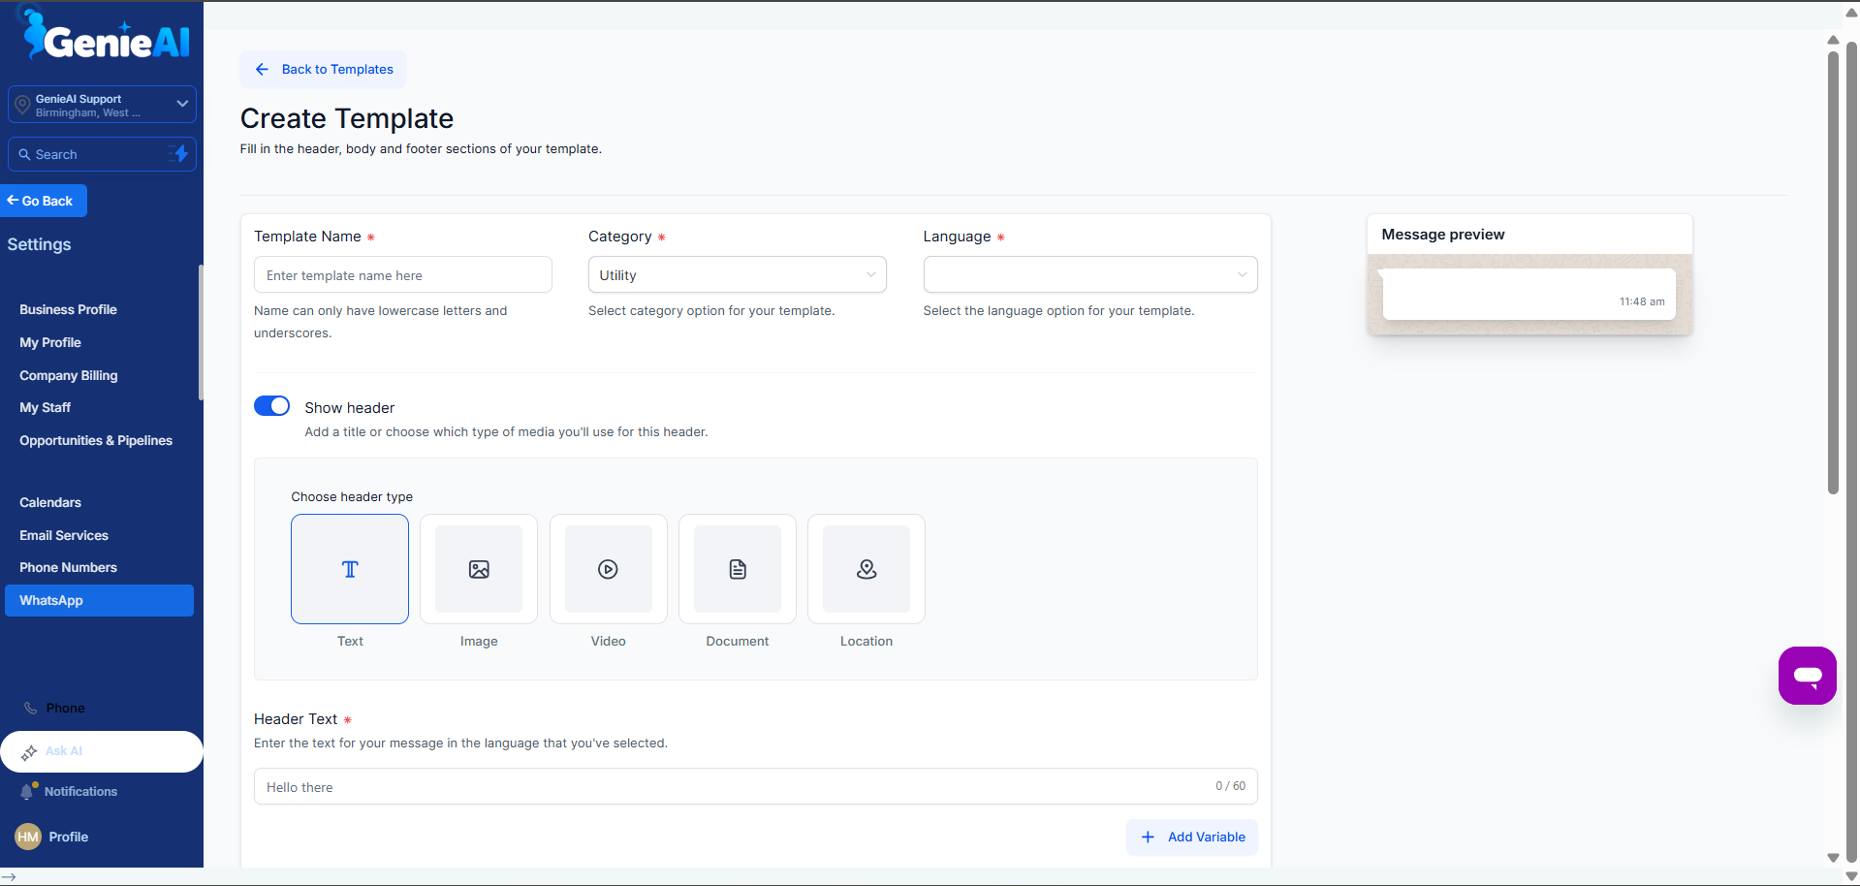
Task: Choose the Image header type
Action: (478, 569)
